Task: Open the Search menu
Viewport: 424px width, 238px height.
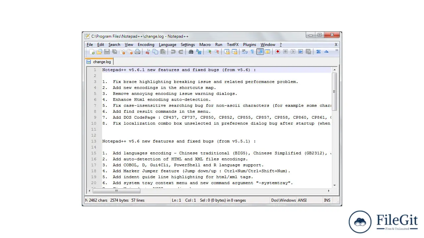Action: [114, 45]
